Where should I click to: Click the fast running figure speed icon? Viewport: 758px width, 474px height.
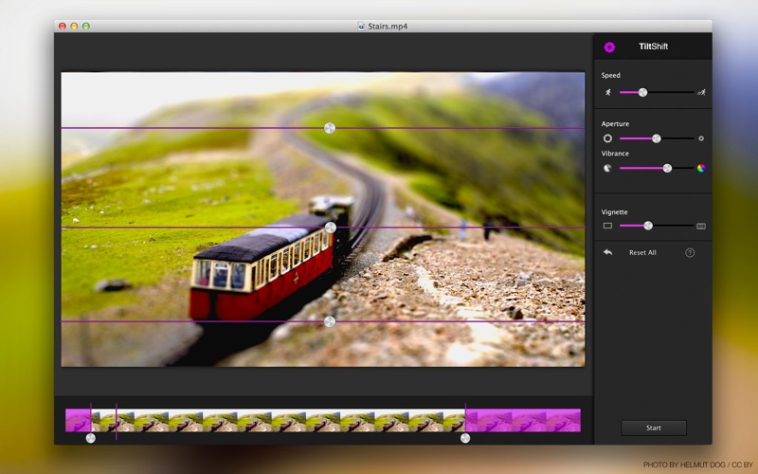point(701,92)
